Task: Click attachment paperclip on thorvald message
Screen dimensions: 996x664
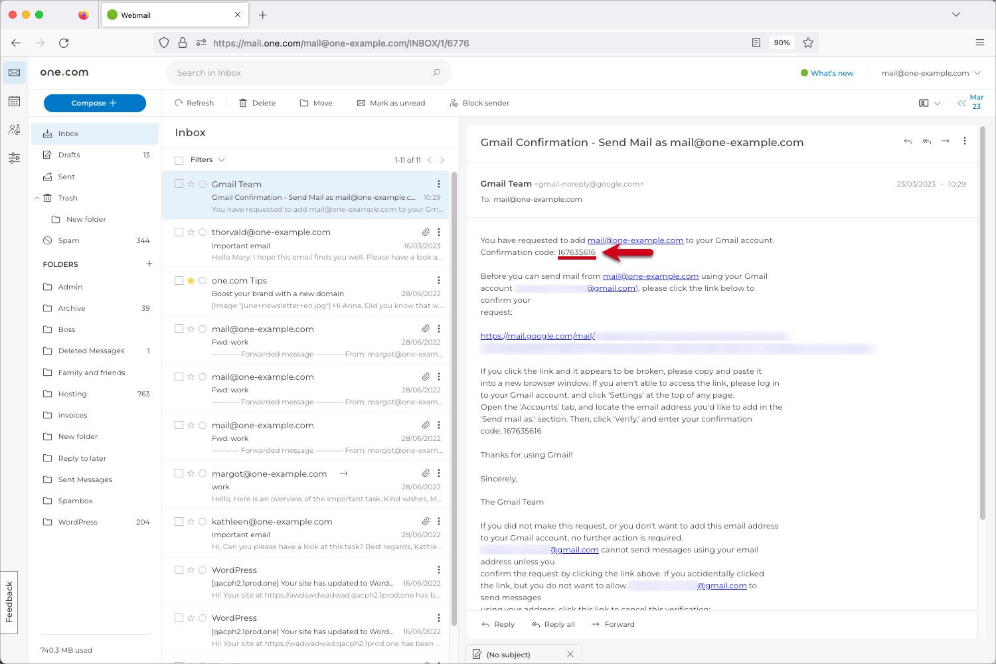Action: click(426, 232)
